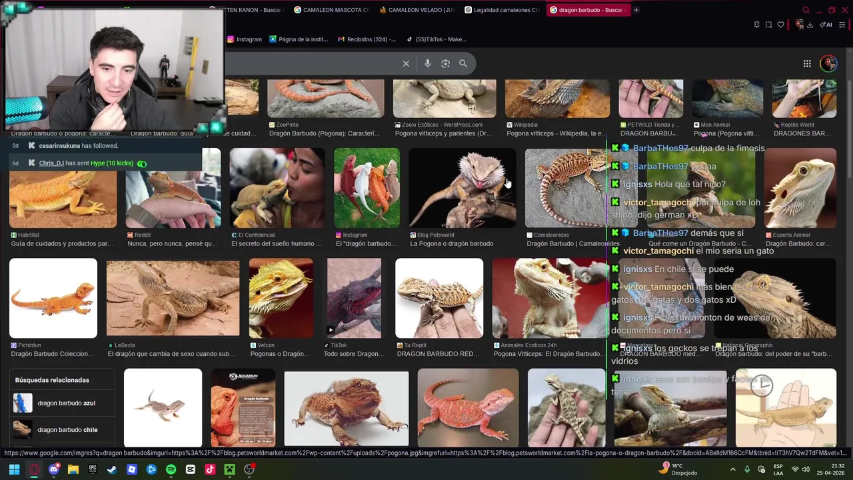Viewport: 853px width, 480px height.
Task: Open OBS Studio from the taskbar
Action: pos(249,469)
